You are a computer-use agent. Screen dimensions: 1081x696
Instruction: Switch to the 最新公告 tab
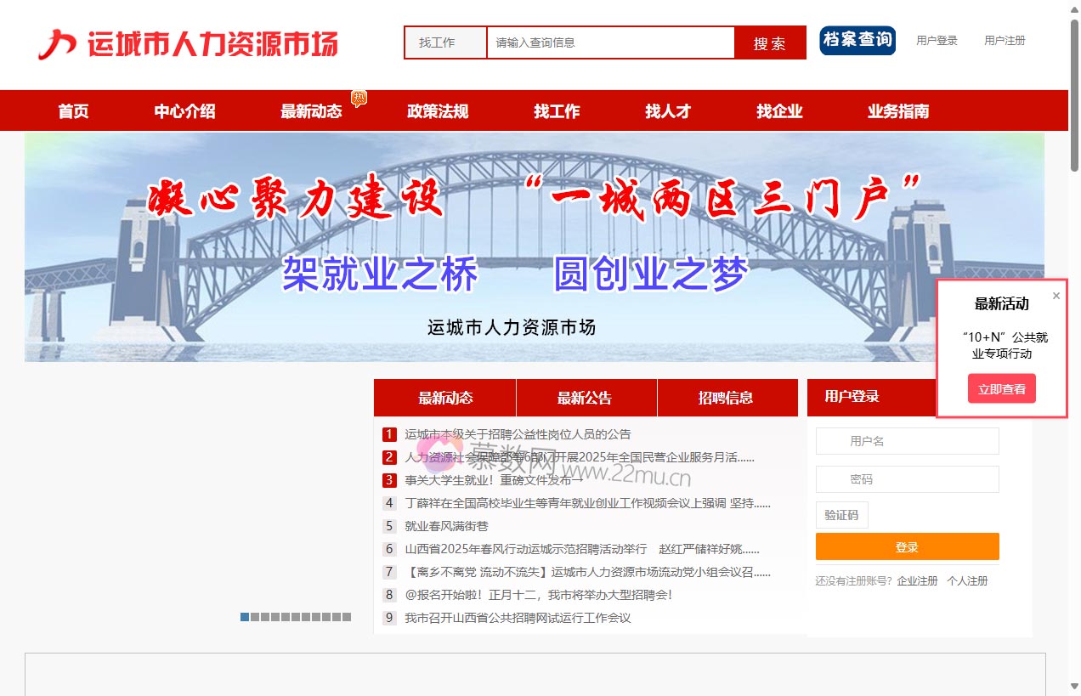pyautogui.click(x=586, y=397)
